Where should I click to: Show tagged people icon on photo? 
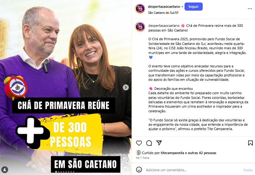pos(5,170)
